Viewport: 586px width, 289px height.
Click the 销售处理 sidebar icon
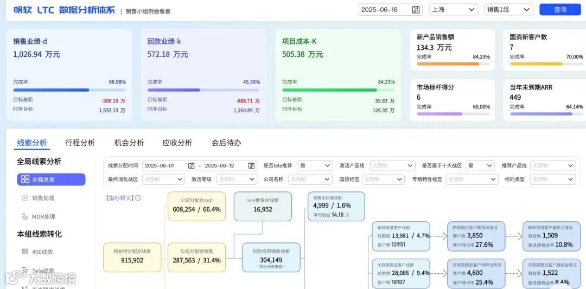pyautogui.click(x=24, y=198)
